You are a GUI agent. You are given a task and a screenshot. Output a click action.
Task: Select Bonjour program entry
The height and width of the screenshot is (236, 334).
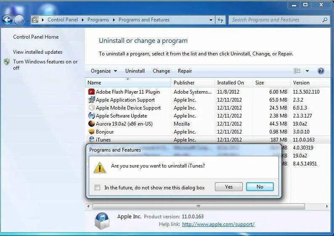[x=105, y=132]
